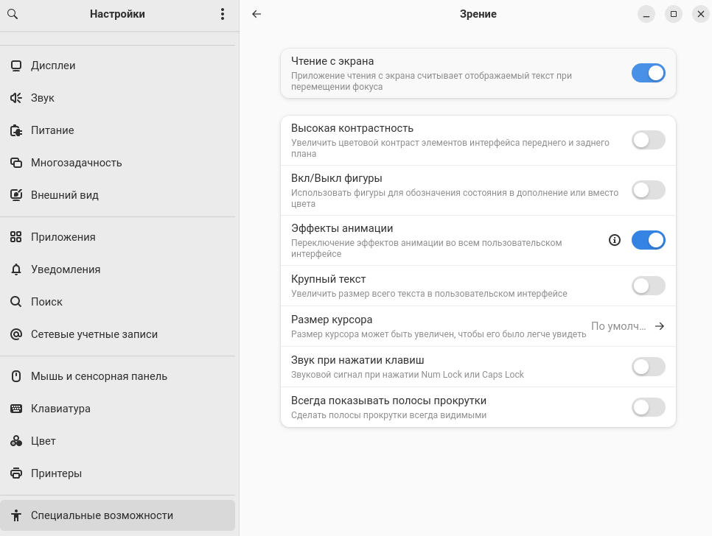Click the Питание battery icon
The image size is (712, 536).
pos(16,130)
